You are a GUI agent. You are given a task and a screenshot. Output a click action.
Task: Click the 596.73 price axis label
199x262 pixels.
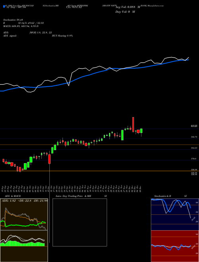coord(194,137)
